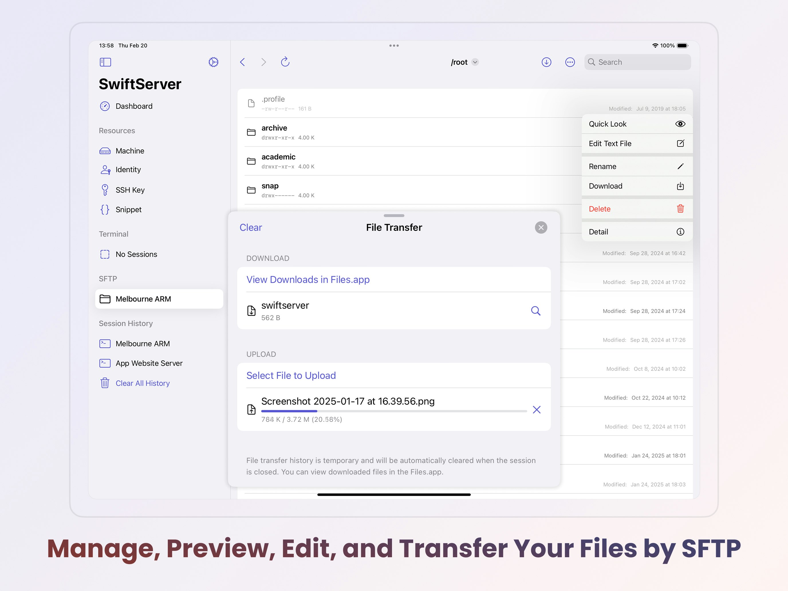Click the SSH Key key icon
The height and width of the screenshot is (591, 788).
click(105, 190)
